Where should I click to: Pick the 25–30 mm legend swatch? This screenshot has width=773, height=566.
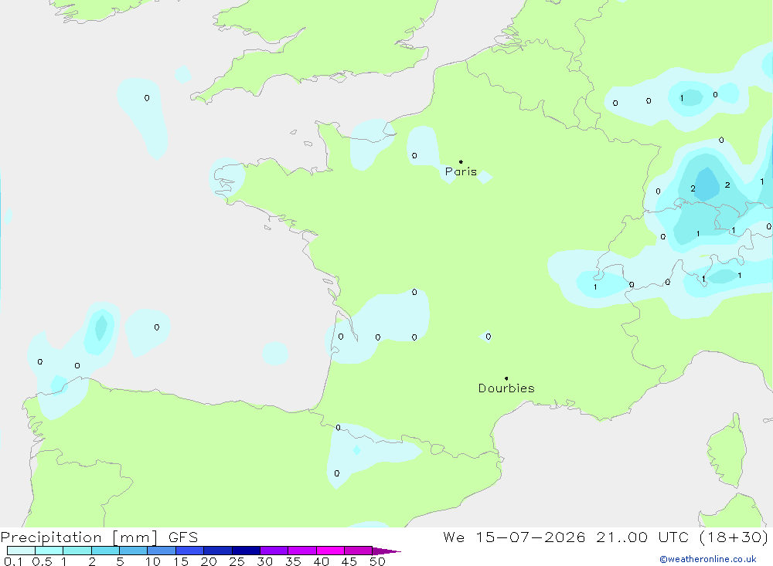[x=246, y=551]
